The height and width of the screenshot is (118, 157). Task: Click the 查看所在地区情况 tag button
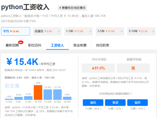(72, 8)
